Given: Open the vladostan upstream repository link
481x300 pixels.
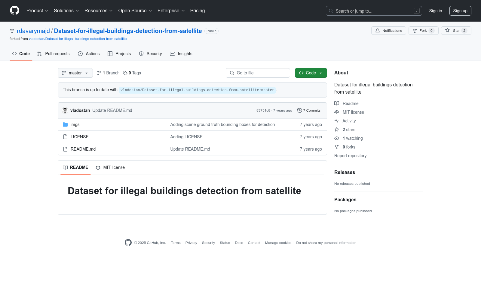Looking at the screenshot, I should [78, 39].
